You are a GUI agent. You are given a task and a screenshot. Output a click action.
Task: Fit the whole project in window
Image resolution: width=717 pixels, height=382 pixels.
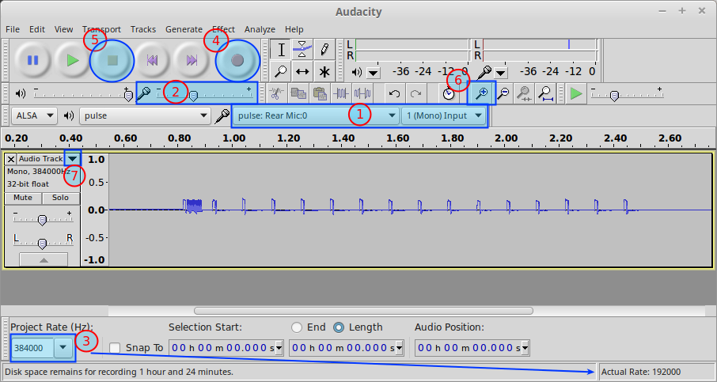coord(545,93)
